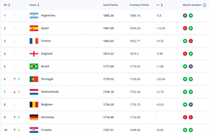This screenshot has height=133, width=209.
Task: Open the Belgium team link
Action: point(47,104)
